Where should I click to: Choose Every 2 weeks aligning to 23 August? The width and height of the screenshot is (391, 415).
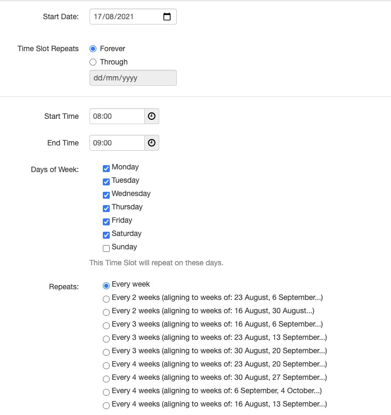[x=106, y=299]
